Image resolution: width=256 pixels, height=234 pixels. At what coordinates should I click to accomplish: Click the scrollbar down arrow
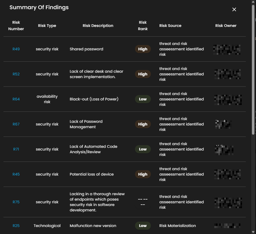click(253, 232)
